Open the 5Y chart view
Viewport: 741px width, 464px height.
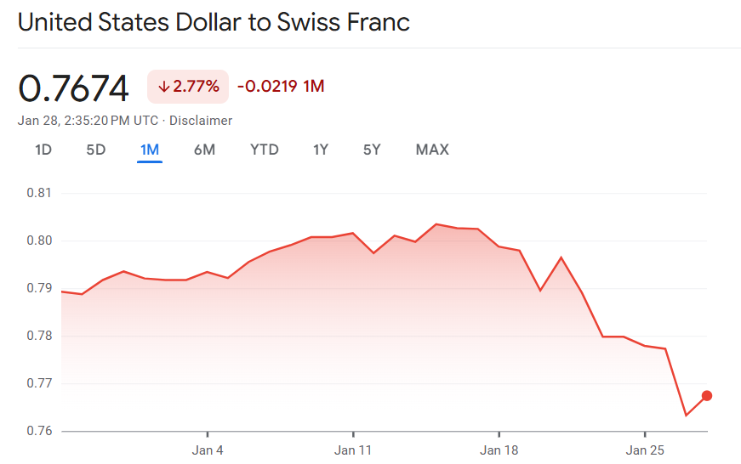372,150
